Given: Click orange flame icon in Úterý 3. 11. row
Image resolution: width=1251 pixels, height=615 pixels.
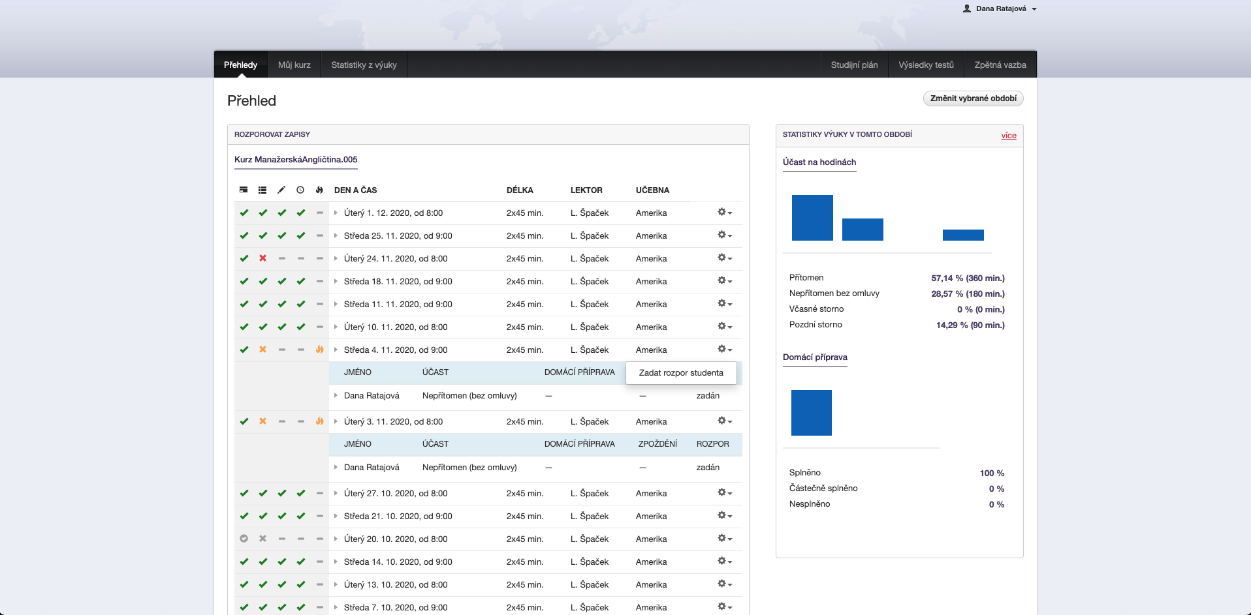Looking at the screenshot, I should click(x=319, y=421).
